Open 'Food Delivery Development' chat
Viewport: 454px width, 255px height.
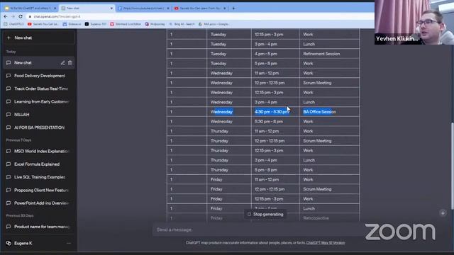pyautogui.click(x=39, y=76)
